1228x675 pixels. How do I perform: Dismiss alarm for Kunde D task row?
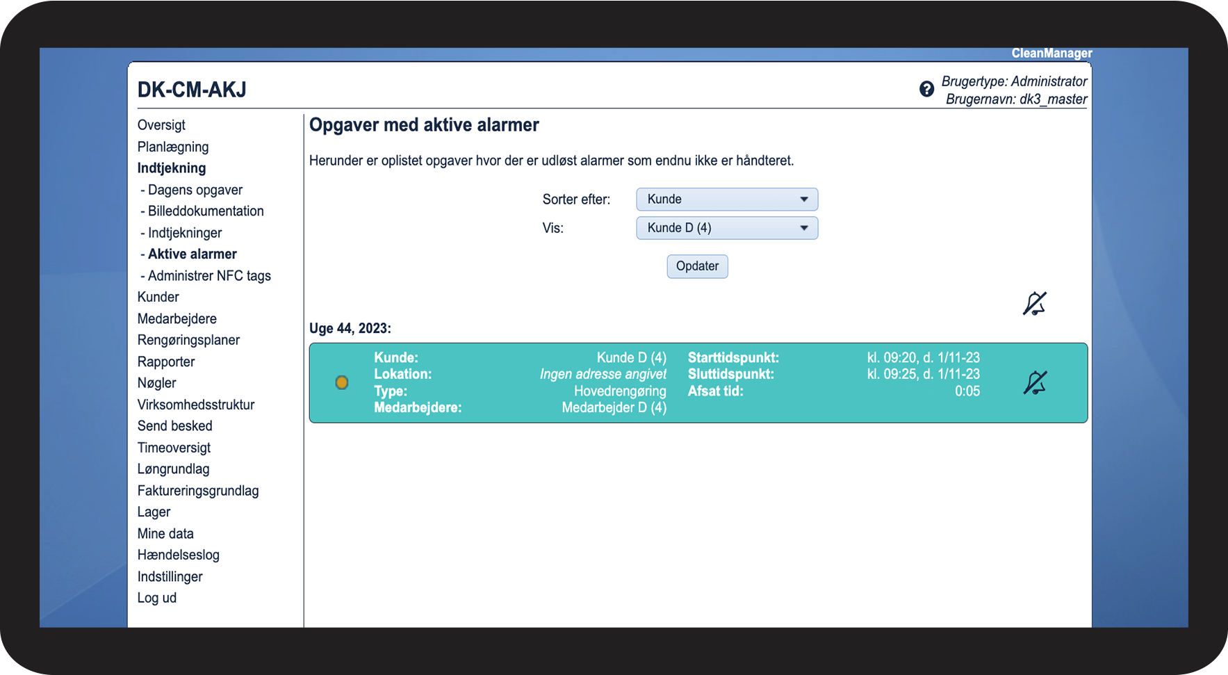pos(1034,383)
